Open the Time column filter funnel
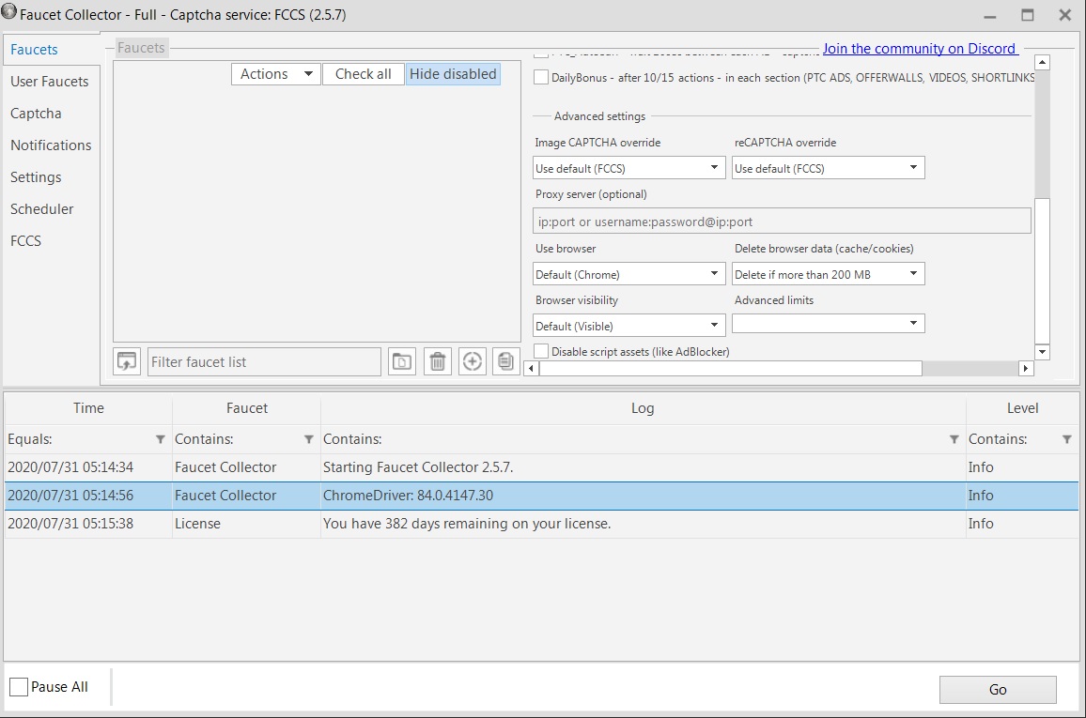The height and width of the screenshot is (718, 1086). coord(161,439)
